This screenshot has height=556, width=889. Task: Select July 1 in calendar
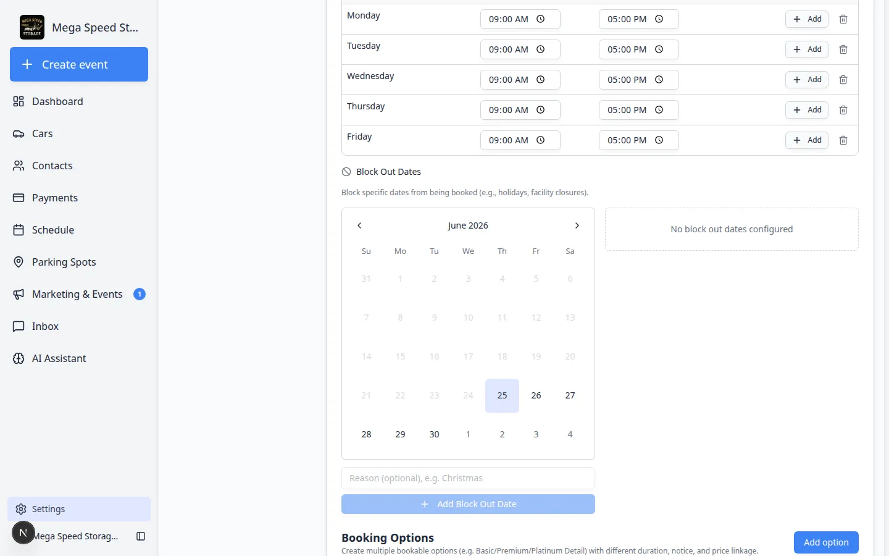tap(468, 434)
